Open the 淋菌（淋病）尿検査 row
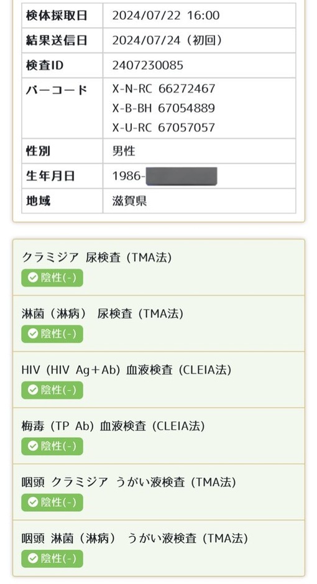 tap(158, 323)
